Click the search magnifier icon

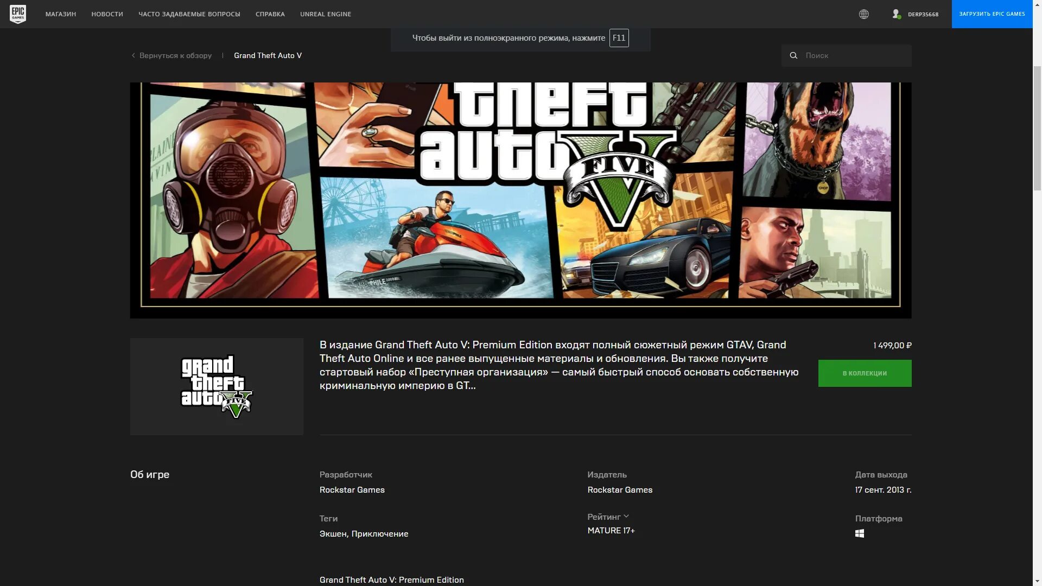coord(793,55)
